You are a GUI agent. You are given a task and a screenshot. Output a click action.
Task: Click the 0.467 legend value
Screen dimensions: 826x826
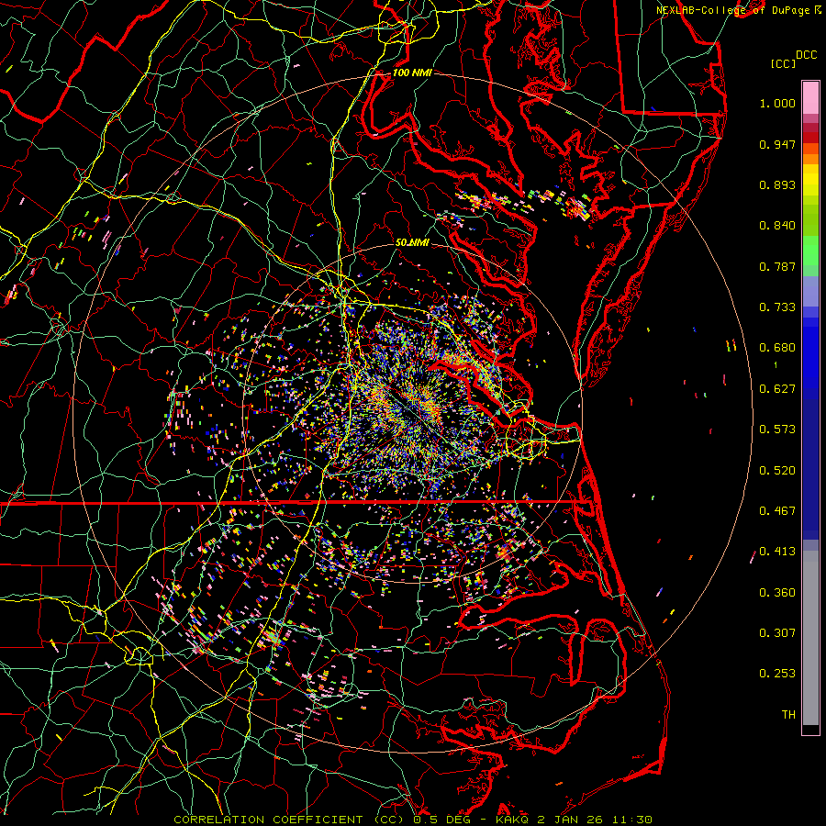(777, 511)
